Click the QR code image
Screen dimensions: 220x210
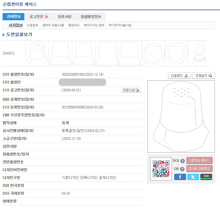pos(161,169)
